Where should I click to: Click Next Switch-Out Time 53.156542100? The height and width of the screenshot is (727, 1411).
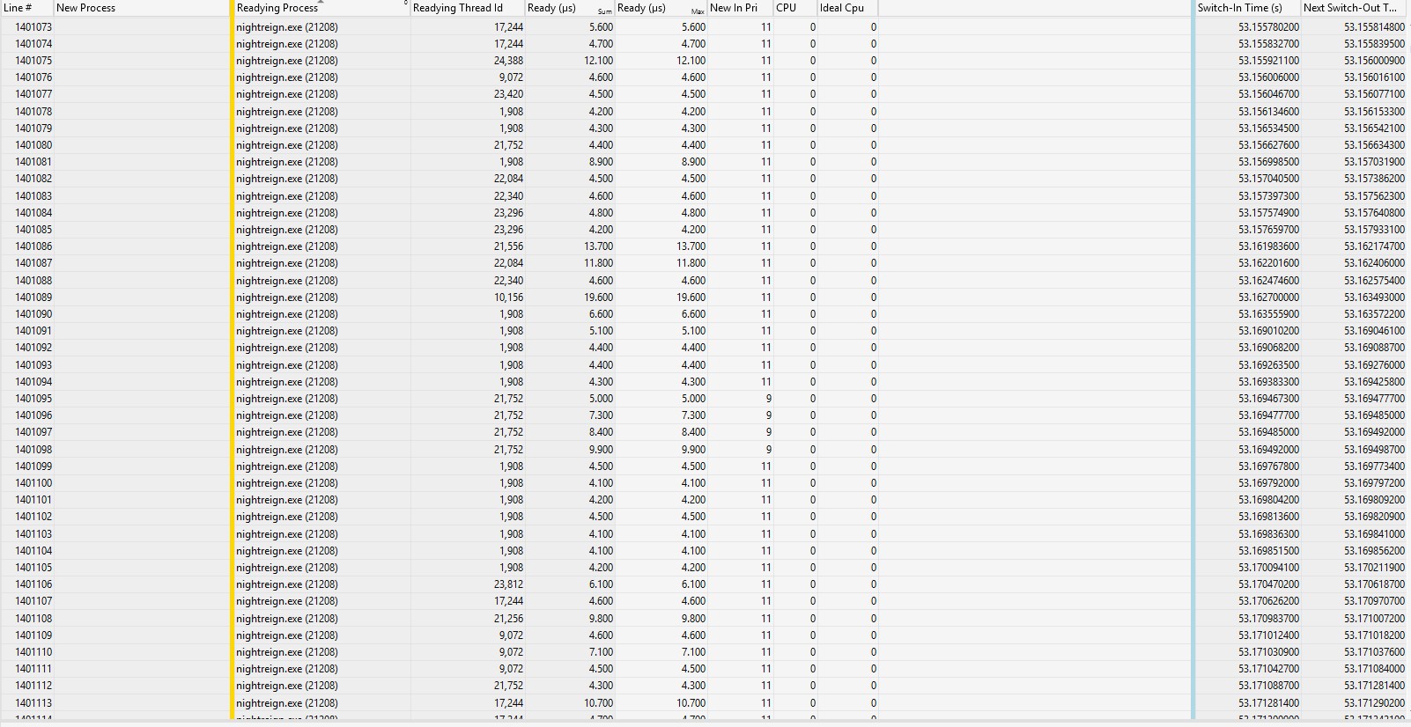point(1375,129)
